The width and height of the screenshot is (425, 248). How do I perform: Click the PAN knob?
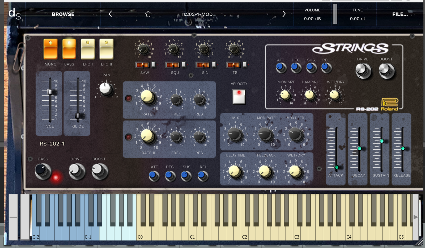(x=106, y=89)
